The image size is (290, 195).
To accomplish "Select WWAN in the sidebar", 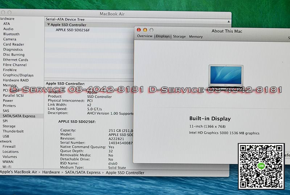I will pos(8,162).
